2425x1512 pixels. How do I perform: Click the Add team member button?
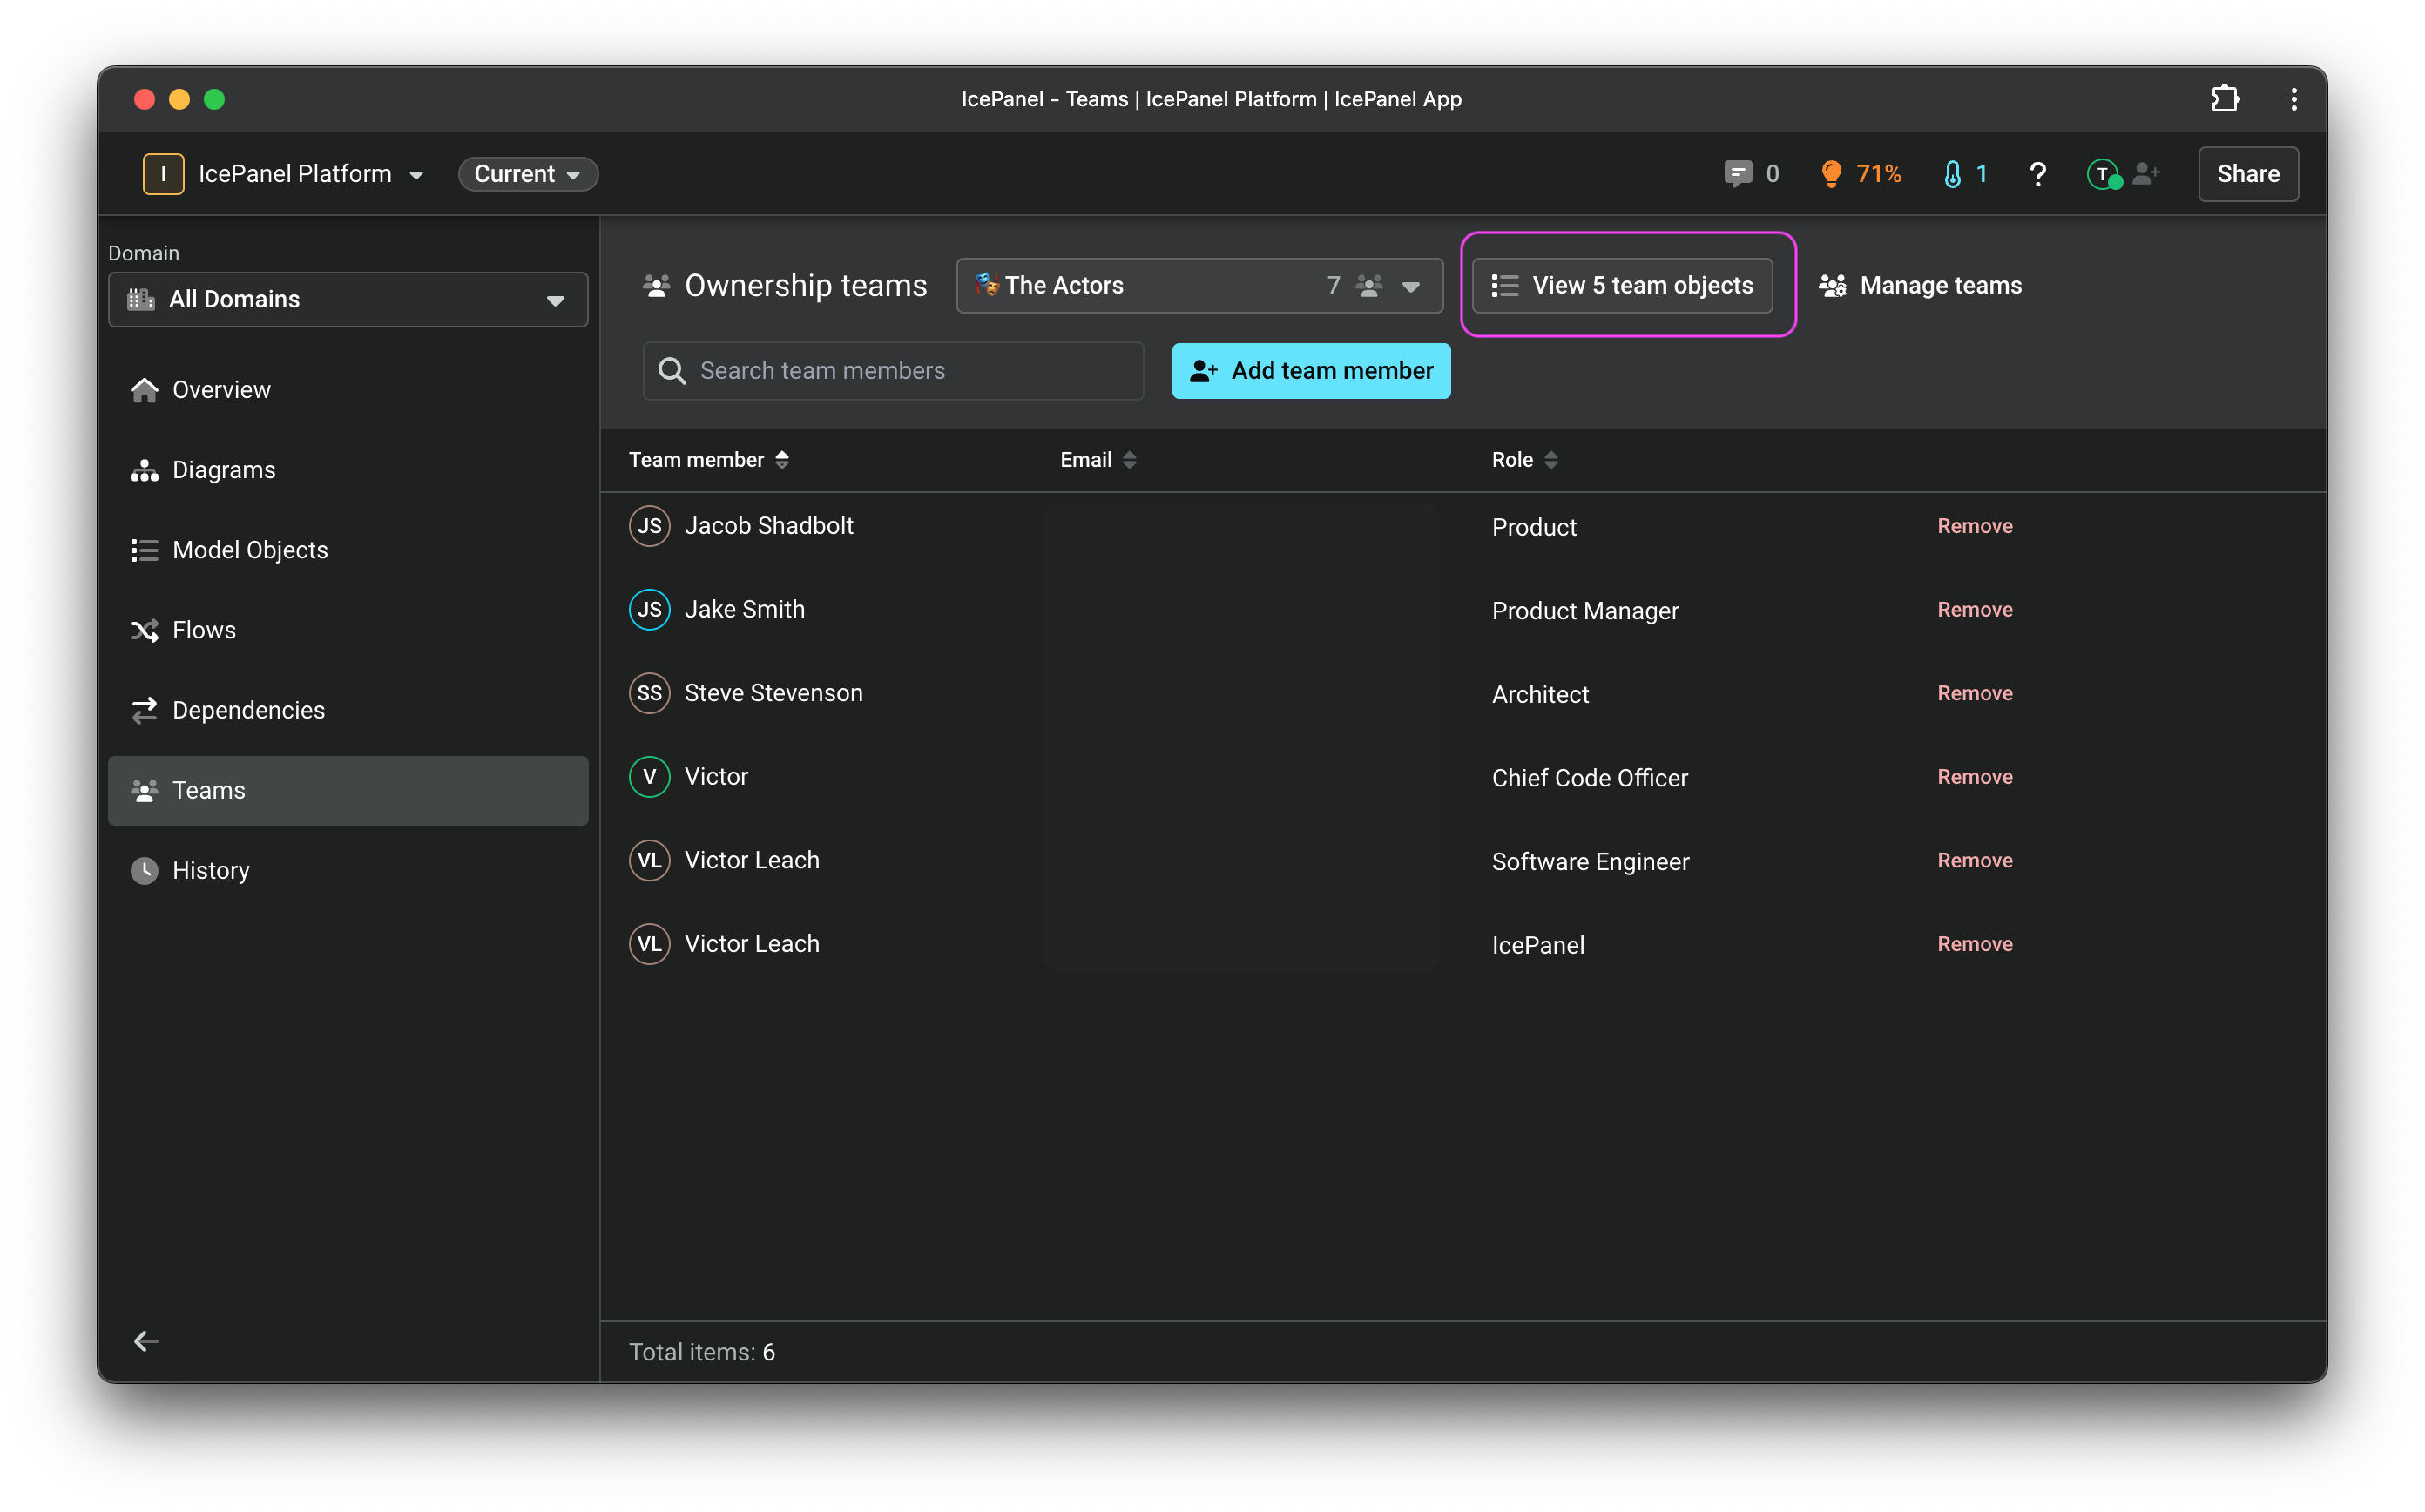tap(1310, 371)
